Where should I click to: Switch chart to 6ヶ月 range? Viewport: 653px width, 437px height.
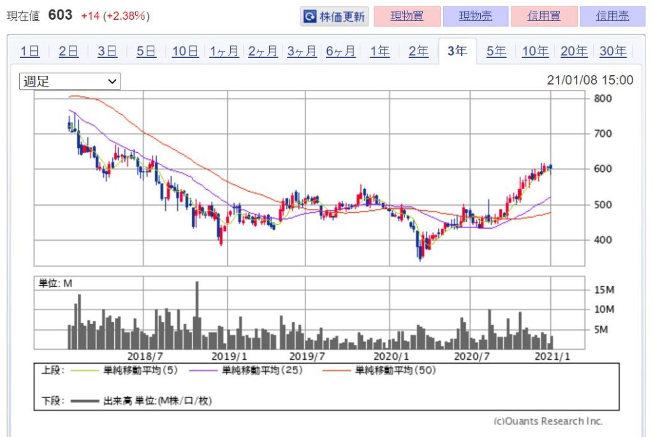point(341,51)
